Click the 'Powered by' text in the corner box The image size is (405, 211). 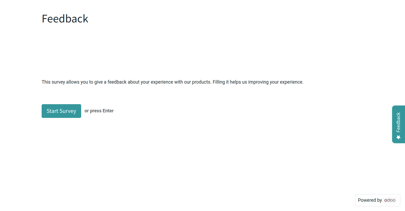tap(370, 200)
